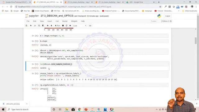Click the code cell containing image.reshape

pos(104,36)
